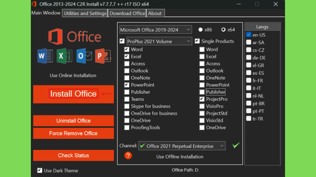The width and height of the screenshot is (316, 177).
Task: Enable OneDrive in the ProPlus suite list
Action: (127, 120)
